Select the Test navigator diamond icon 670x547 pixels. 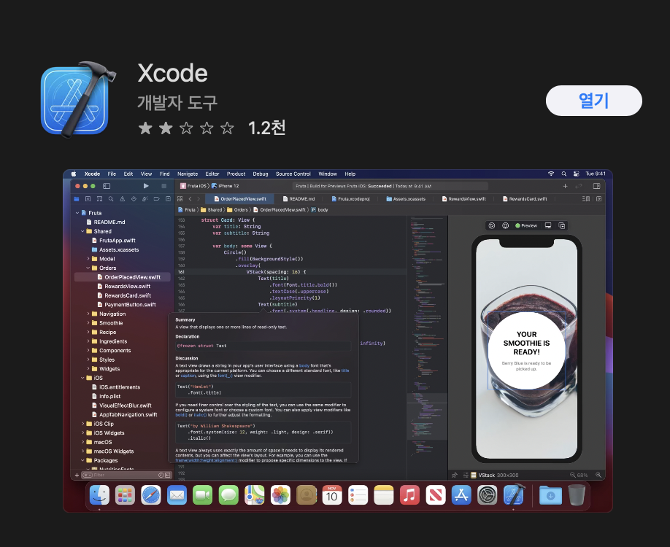point(134,198)
